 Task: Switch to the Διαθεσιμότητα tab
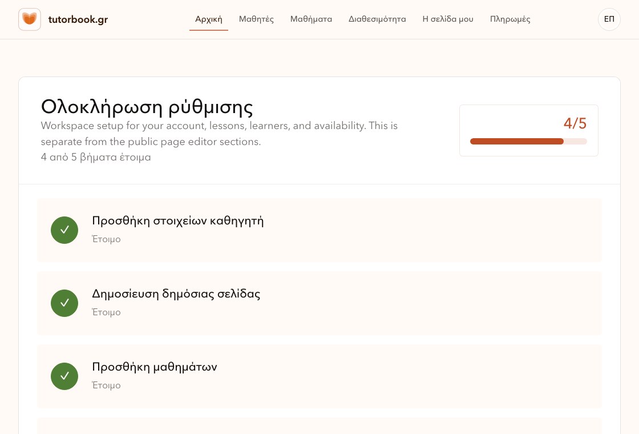tap(377, 19)
